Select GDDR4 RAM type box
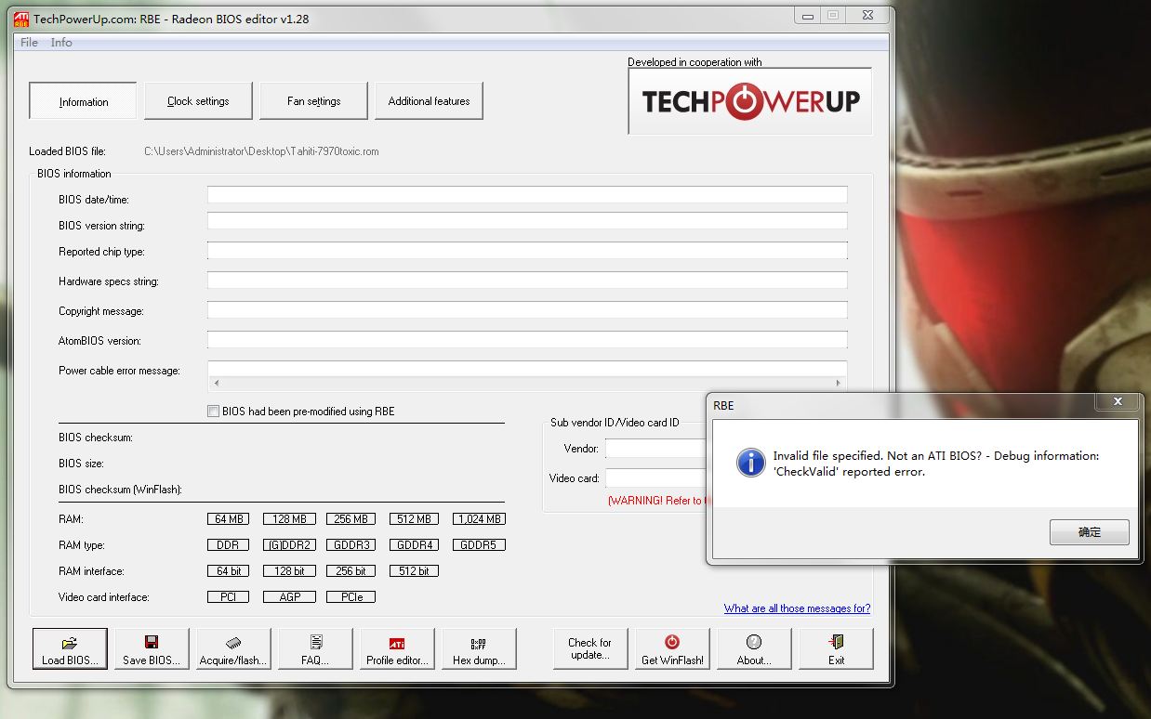The image size is (1151, 719). click(x=414, y=545)
